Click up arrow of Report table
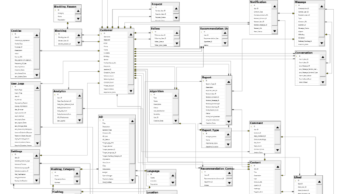The height and width of the screenshot is (194, 346). coord(229,82)
